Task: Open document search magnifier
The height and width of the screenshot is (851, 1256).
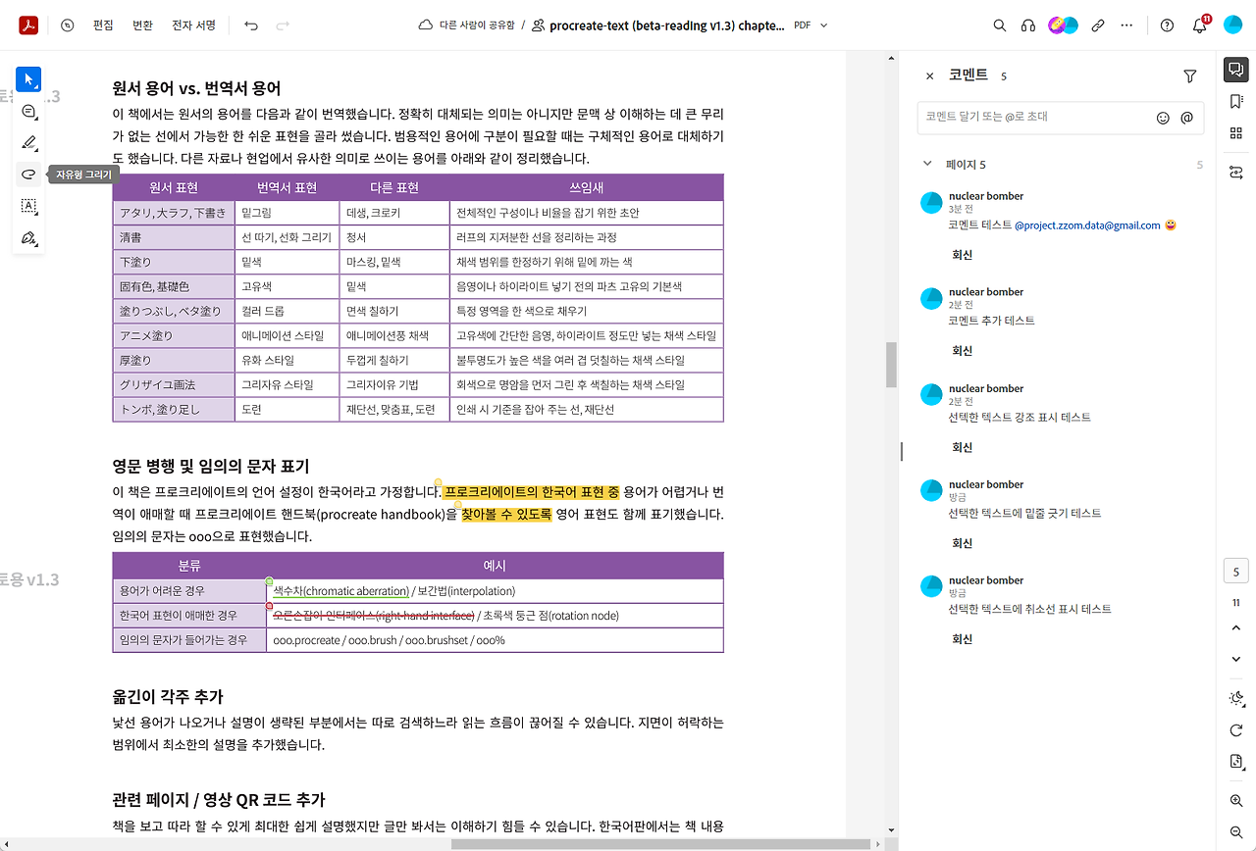Action: [x=999, y=25]
